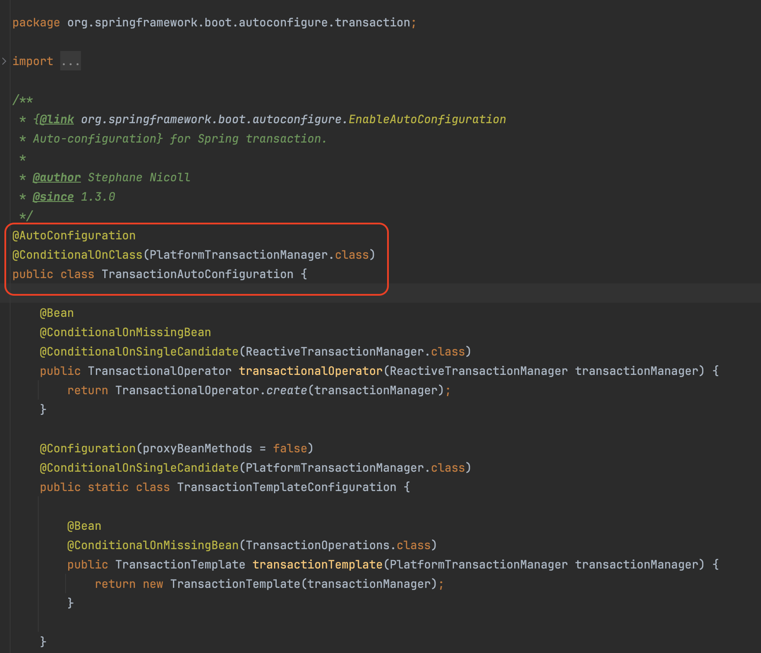Click the @since Javadoc tag
This screenshot has height=653, width=761.
point(53,197)
